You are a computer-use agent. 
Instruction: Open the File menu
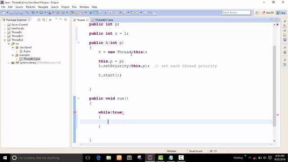tap(3, 7)
